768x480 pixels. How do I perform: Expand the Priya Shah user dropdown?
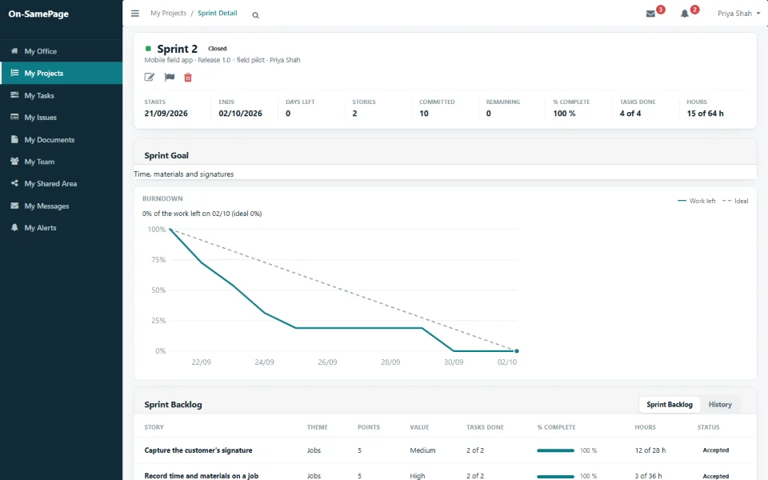coord(738,14)
